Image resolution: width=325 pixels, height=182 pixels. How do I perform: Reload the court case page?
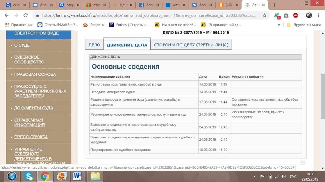[25, 15]
